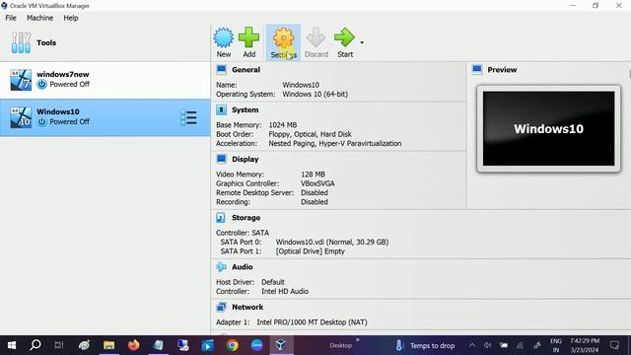Click the Remote Desktop Server Disabled value
631x355 pixels.
[x=315, y=193]
